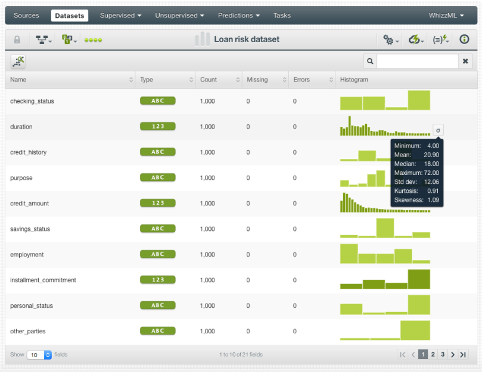The image size is (482, 372).
Task: Open the gear configuration dropdown menu
Action: point(391,40)
